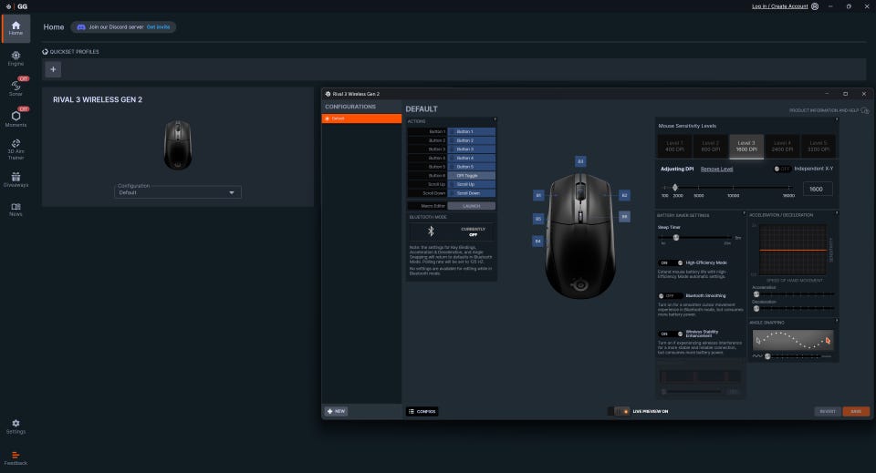Screen dimensions: 876x473
Task: Open the Configuration dropdown on the device card
Action: pyautogui.click(x=178, y=192)
